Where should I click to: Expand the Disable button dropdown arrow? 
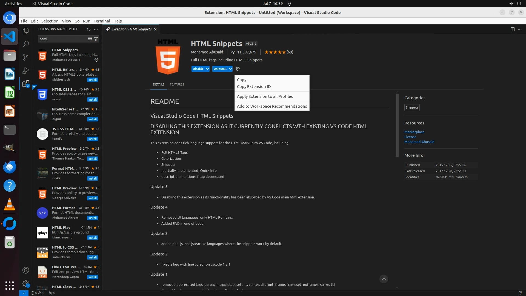(207, 69)
